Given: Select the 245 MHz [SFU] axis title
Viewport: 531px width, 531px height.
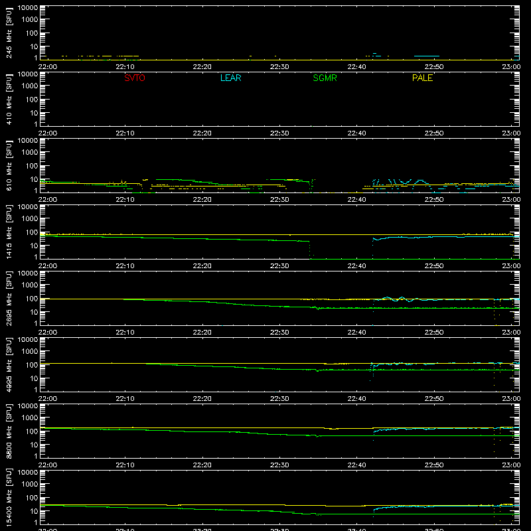Looking at the screenshot, I should pyautogui.click(x=9, y=33).
